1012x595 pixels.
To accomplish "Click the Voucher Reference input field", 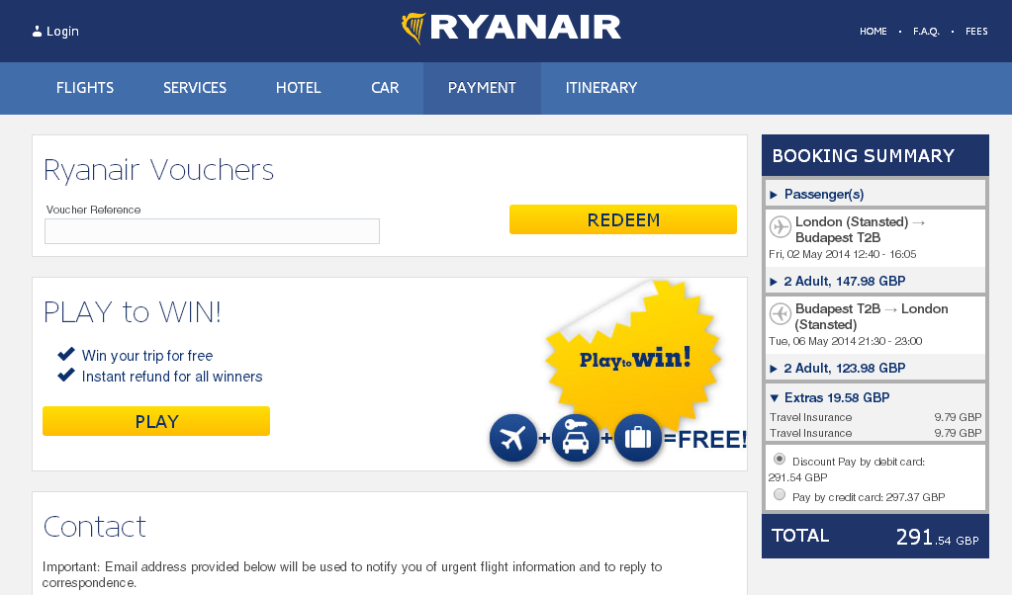I will tap(212, 231).
